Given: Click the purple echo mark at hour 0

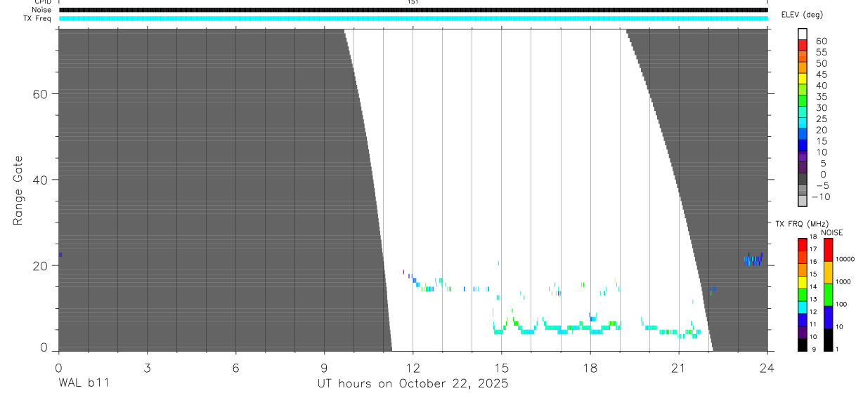Looking at the screenshot, I should 60,255.
